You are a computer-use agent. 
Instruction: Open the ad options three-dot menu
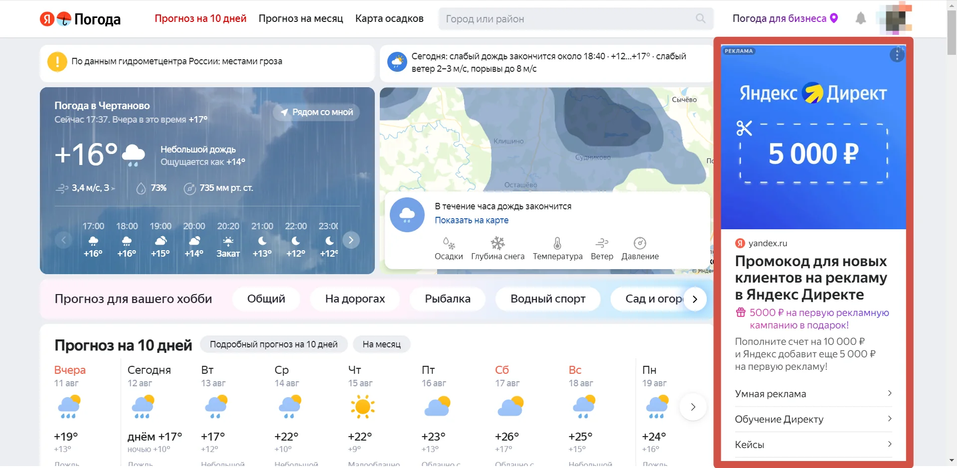tap(897, 54)
